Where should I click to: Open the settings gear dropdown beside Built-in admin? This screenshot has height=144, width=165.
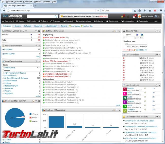coord(156,16)
